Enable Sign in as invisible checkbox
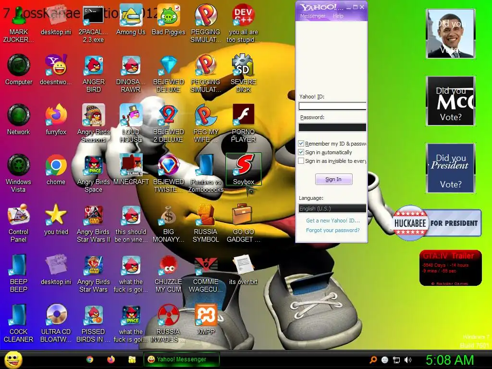Screen dimensions: 492x369 coord(301,161)
